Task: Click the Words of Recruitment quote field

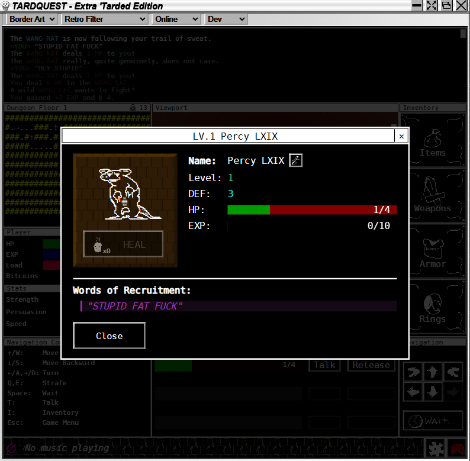Action: (x=239, y=306)
